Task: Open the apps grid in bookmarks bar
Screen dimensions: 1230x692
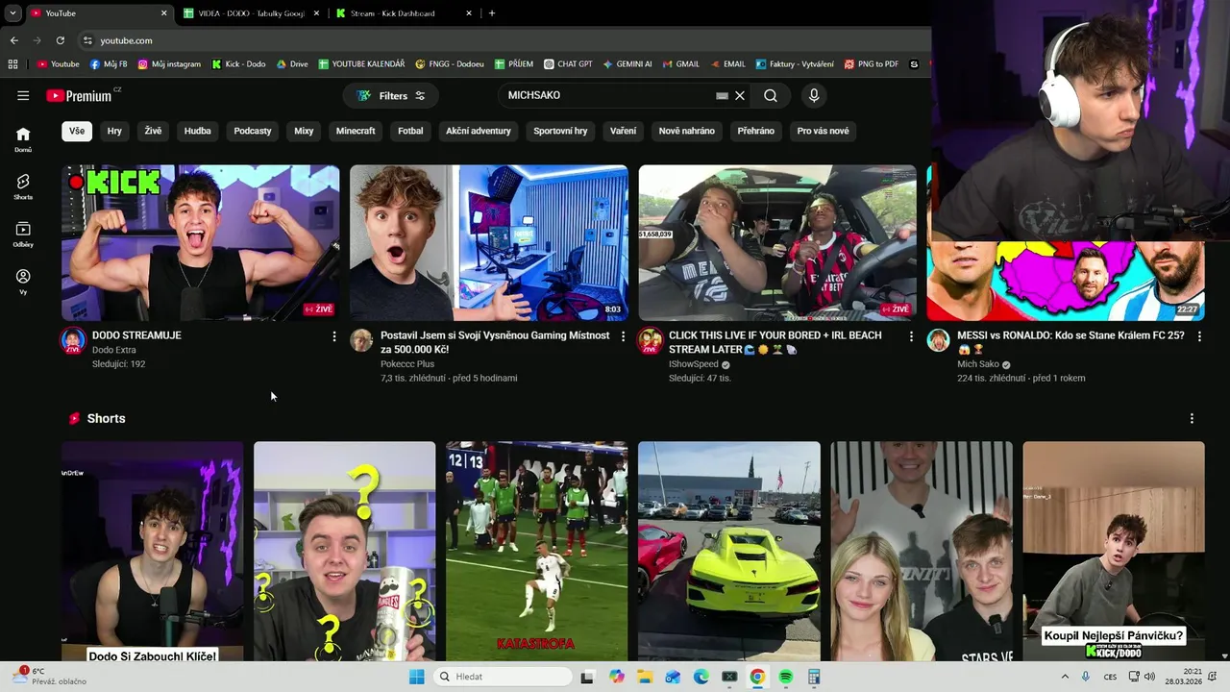Action: 12,64
